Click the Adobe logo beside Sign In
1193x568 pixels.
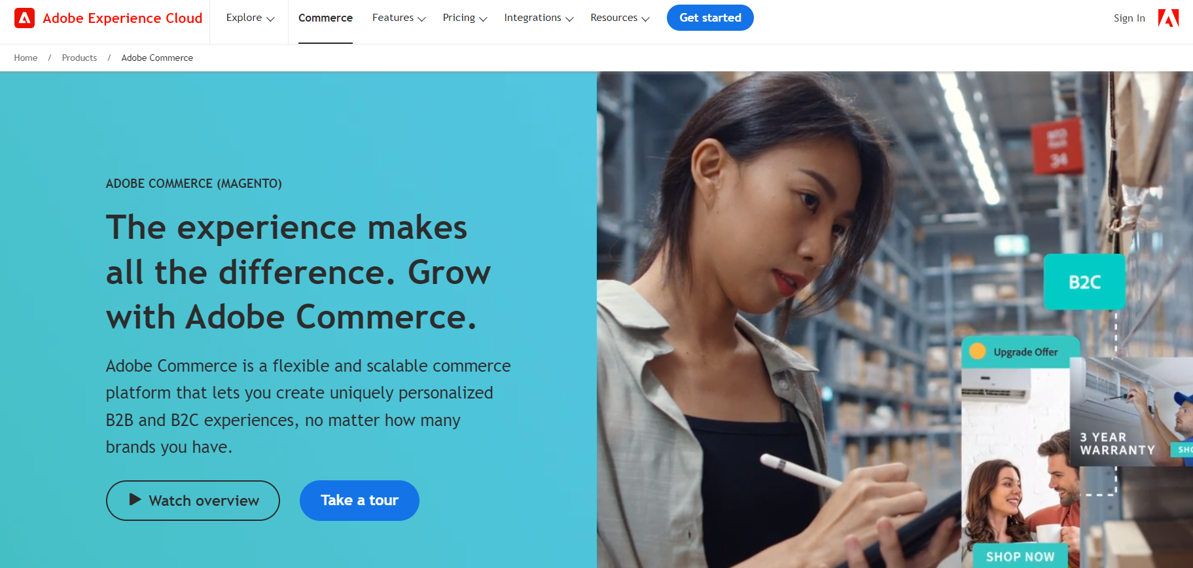1168,18
